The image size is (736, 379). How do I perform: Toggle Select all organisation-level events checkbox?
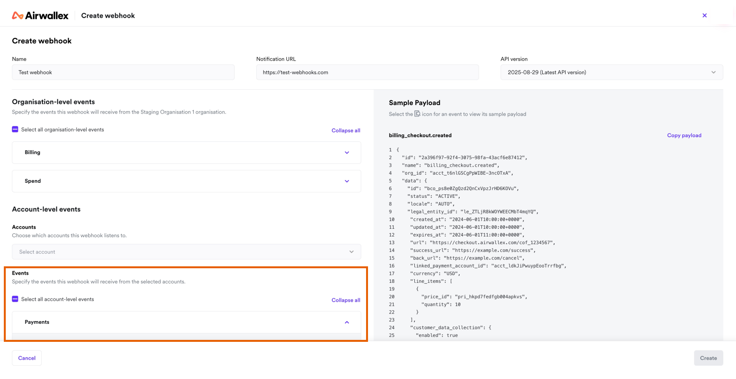[x=15, y=130]
